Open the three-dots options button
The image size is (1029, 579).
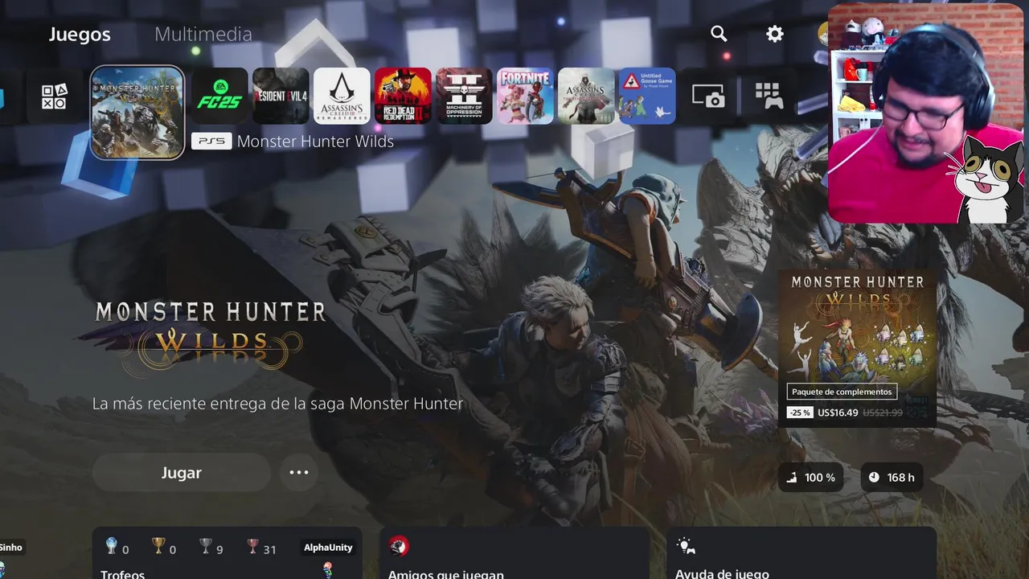(x=299, y=473)
